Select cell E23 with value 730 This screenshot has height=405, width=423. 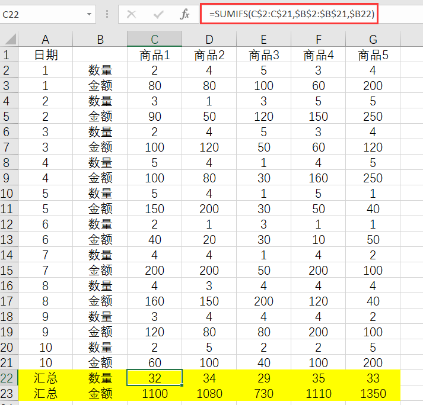tap(264, 393)
